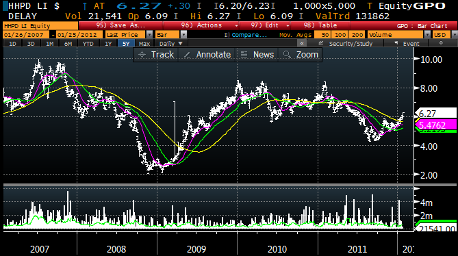
Task: Select the 6M time range
Action: pyautogui.click(x=68, y=44)
